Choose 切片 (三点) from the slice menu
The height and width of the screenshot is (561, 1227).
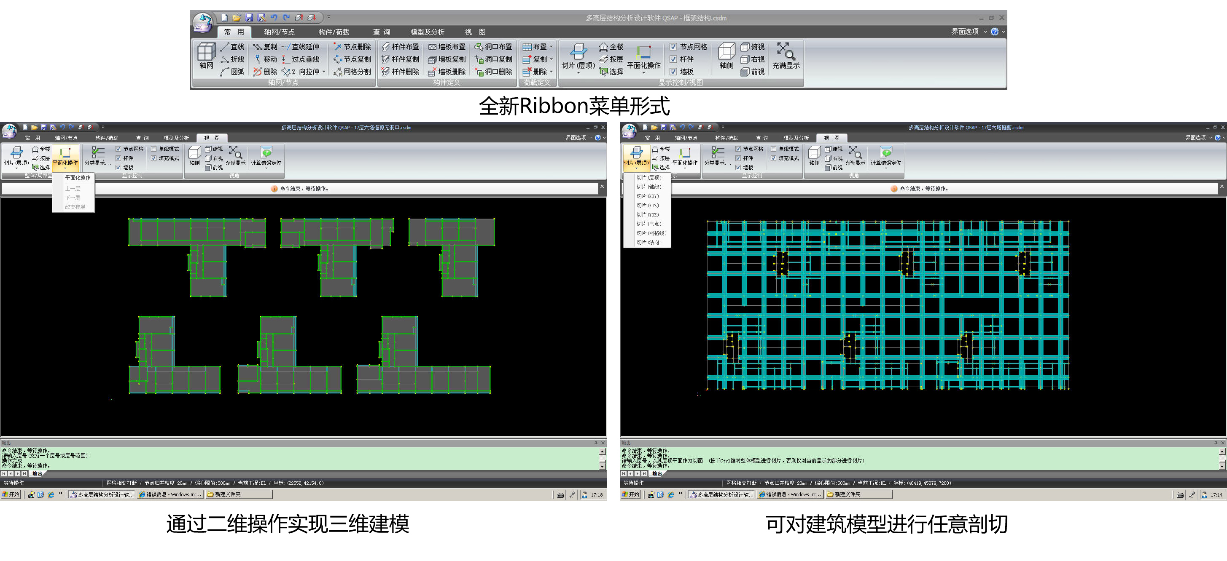(x=648, y=224)
